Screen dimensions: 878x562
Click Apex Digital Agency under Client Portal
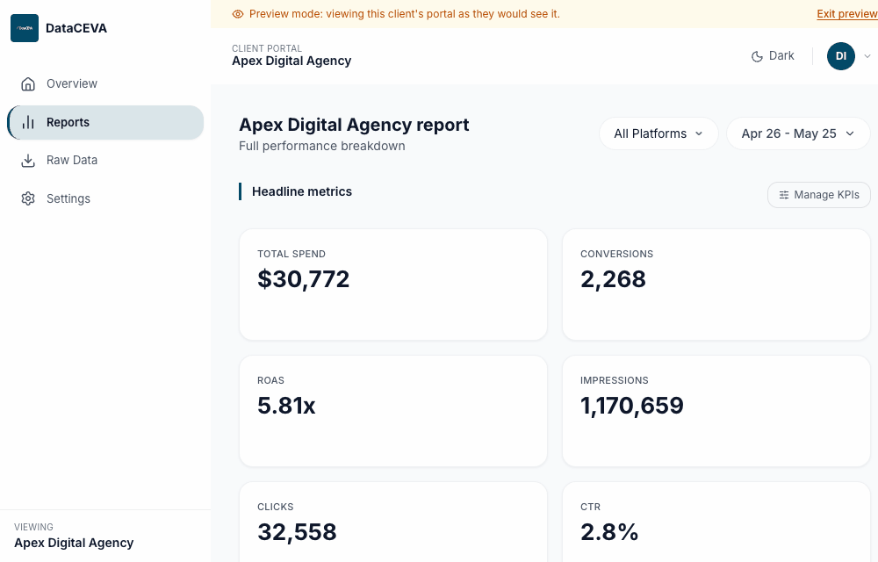pyautogui.click(x=291, y=61)
